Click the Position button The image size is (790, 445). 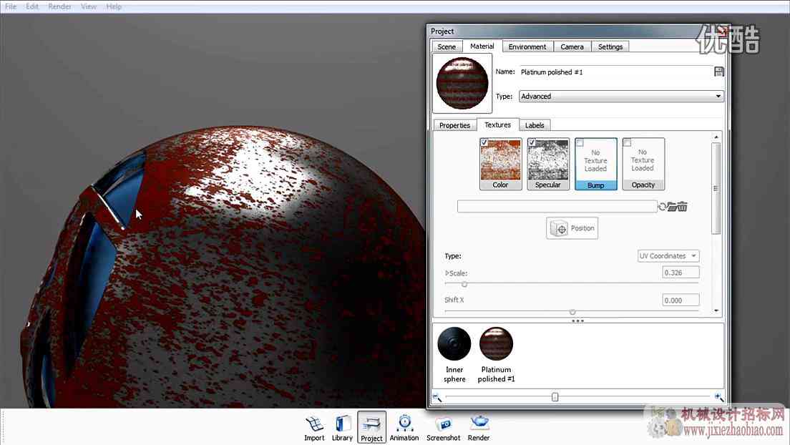tap(572, 228)
